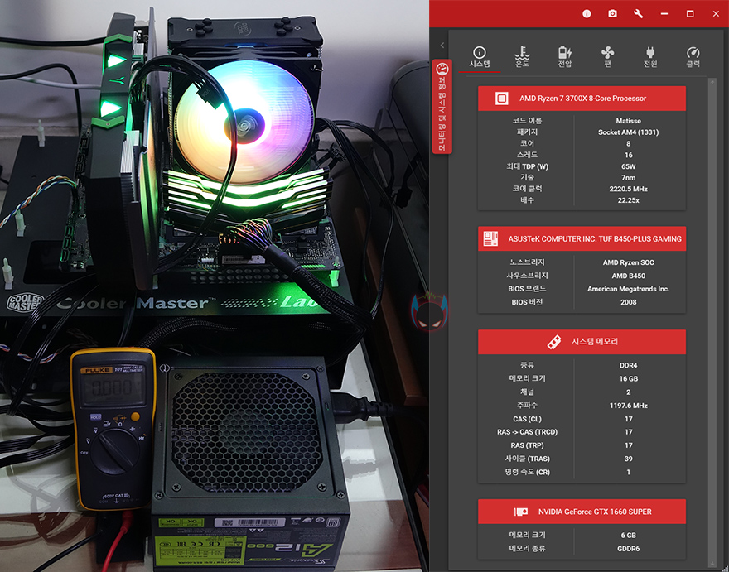Click the NVIDIA GeForce GTX 1660 SUPER header
Viewport: 729px width, 572px height.
point(582,512)
